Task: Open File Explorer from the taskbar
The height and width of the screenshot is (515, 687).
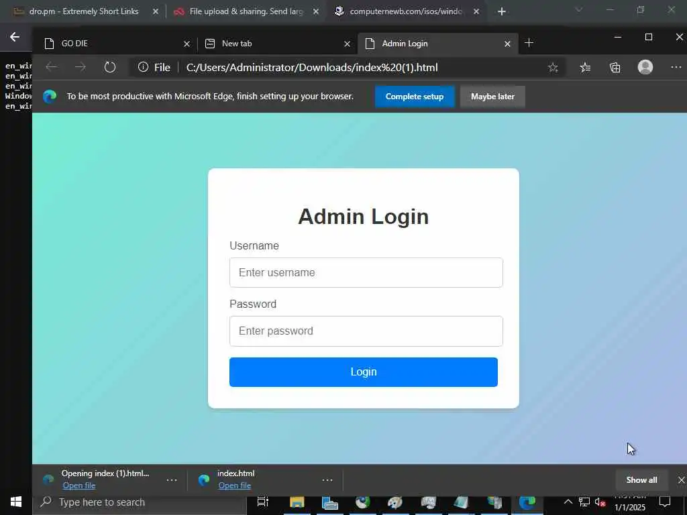Action: [297, 502]
